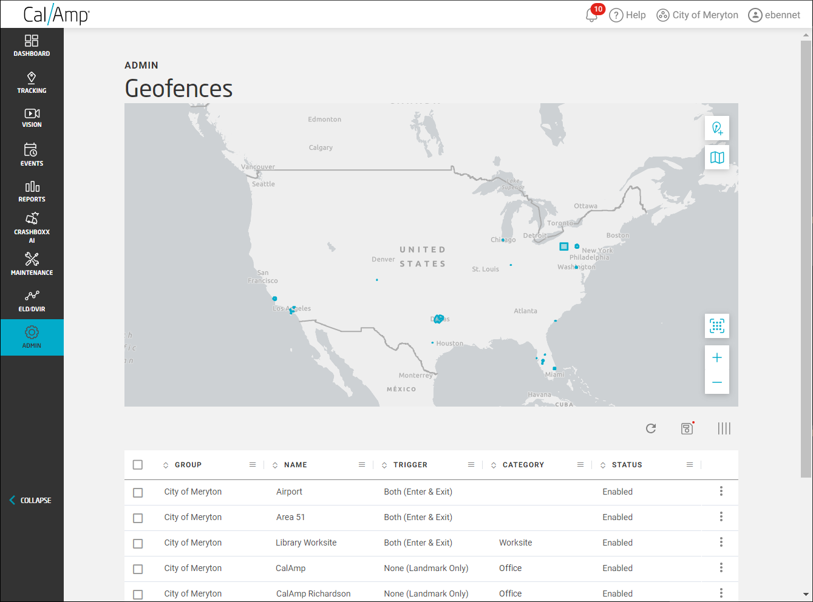This screenshot has height=602, width=813.
Task: Add a new geofence on map
Action: click(x=717, y=128)
